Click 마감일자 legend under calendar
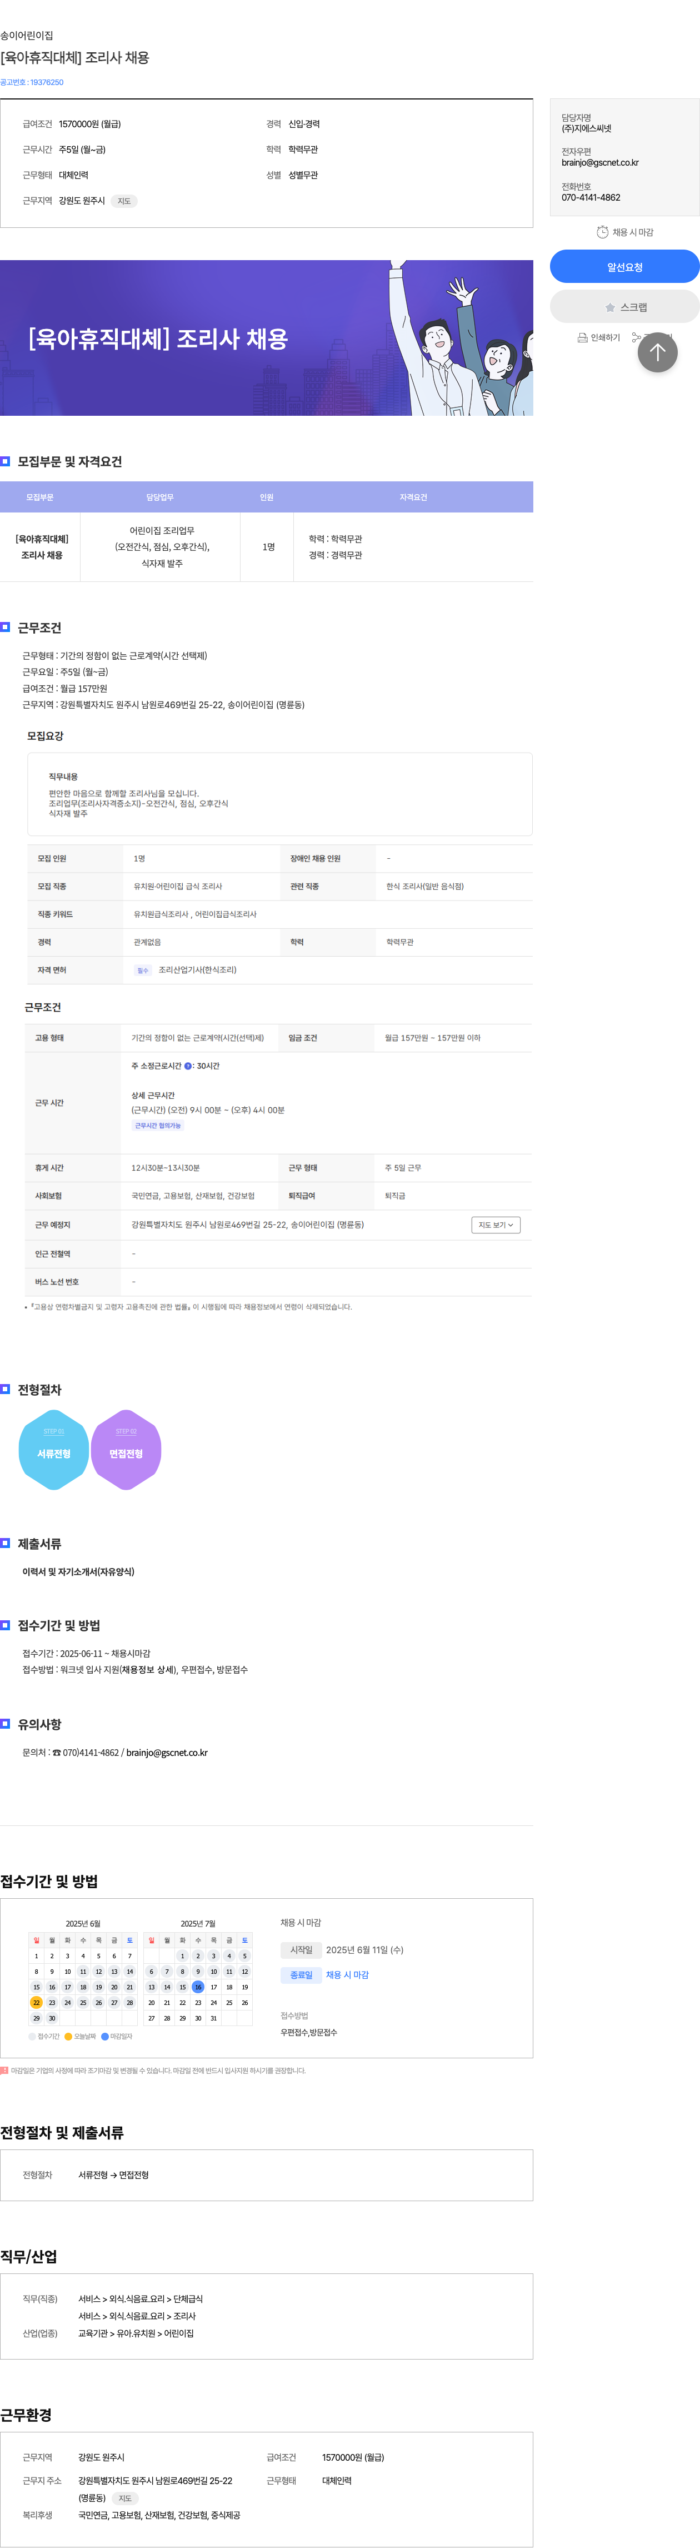The width and height of the screenshot is (700, 2548). tap(117, 2036)
